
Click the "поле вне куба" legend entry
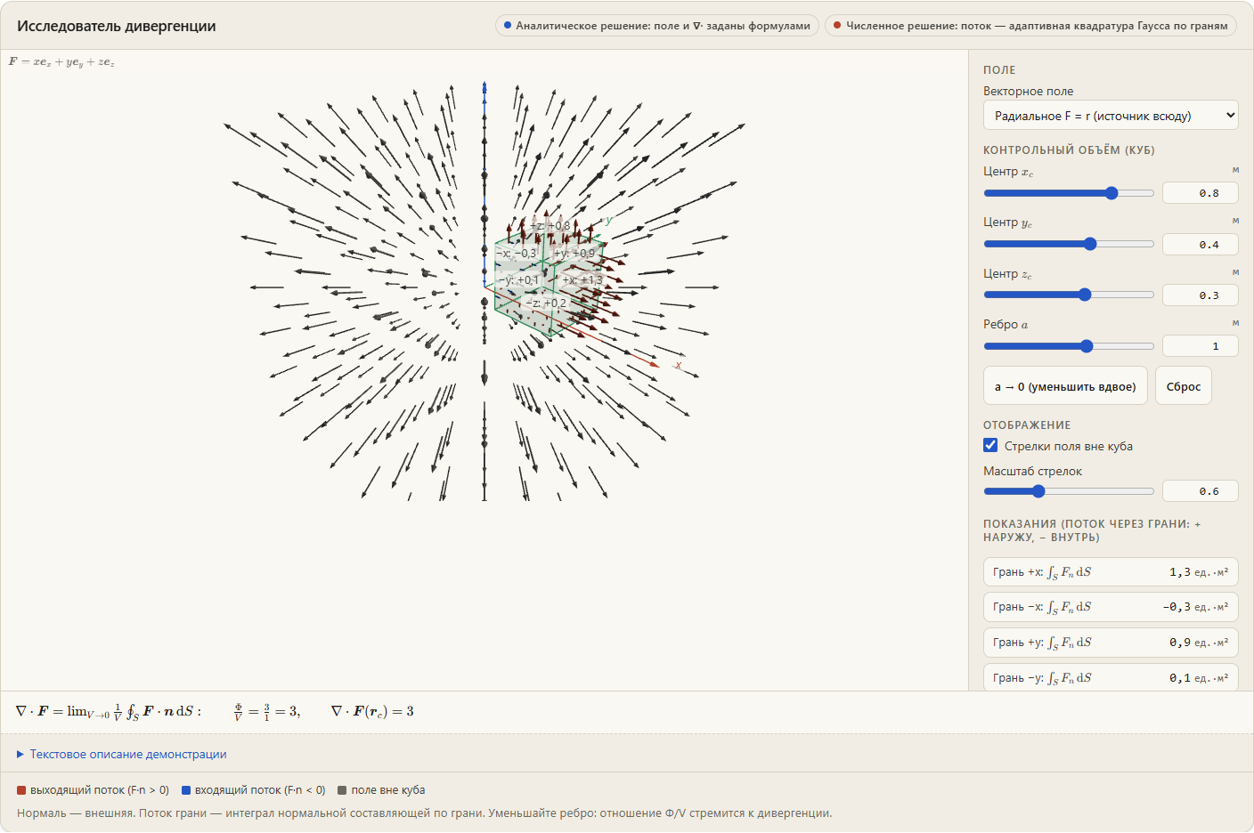pyautogui.click(x=381, y=790)
